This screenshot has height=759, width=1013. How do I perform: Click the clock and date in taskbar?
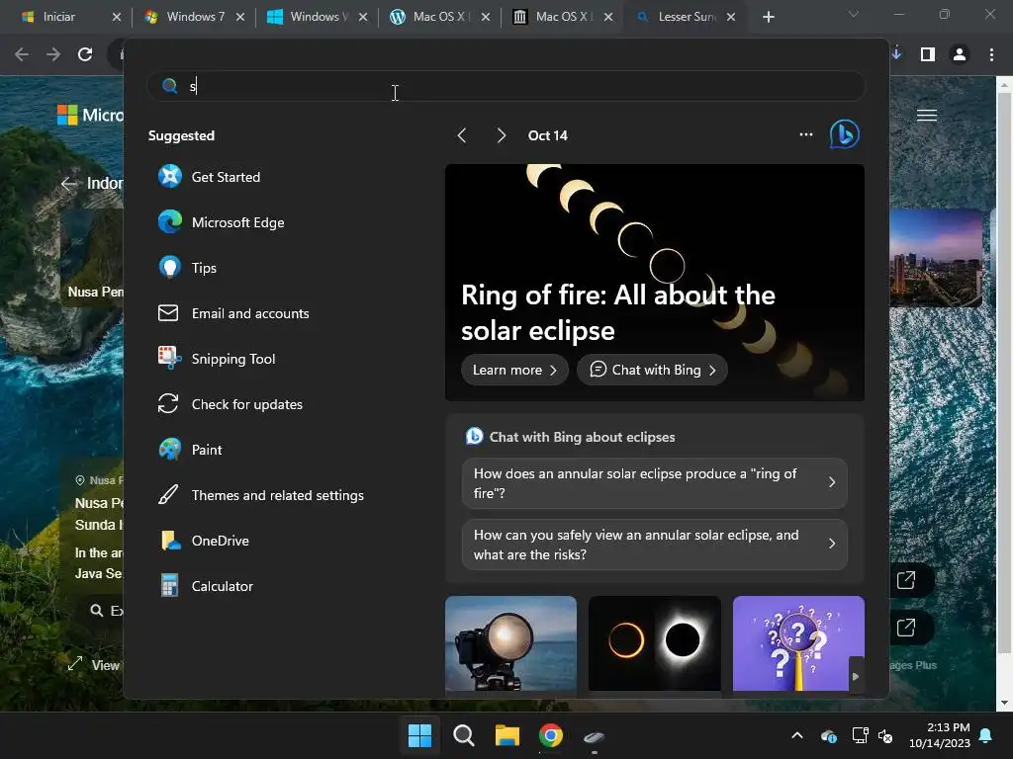pos(940,735)
